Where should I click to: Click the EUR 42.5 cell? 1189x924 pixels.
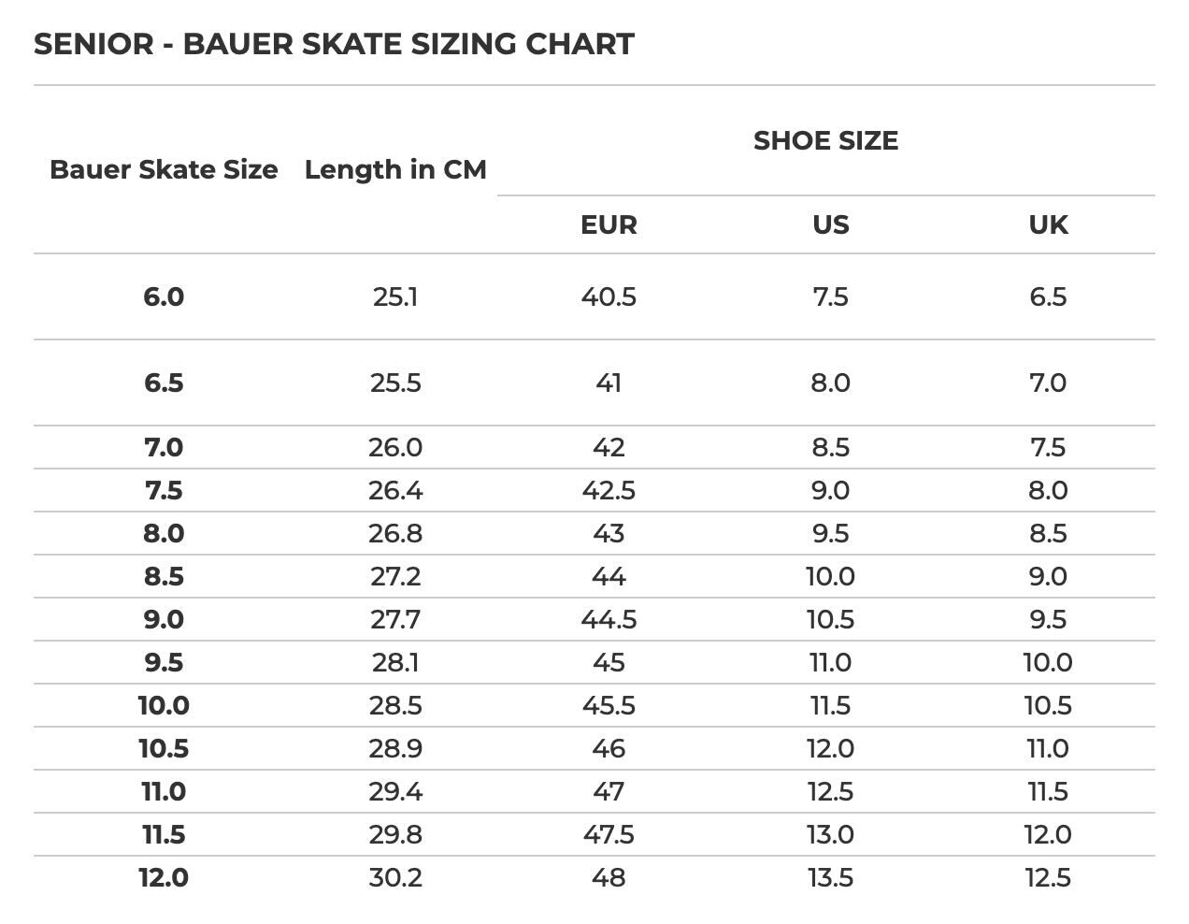609,490
